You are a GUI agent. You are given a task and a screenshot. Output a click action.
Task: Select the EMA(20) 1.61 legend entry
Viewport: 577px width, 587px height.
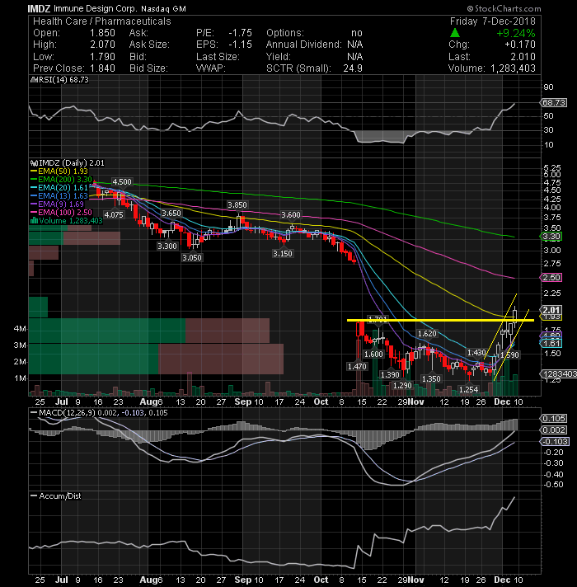(x=59, y=187)
